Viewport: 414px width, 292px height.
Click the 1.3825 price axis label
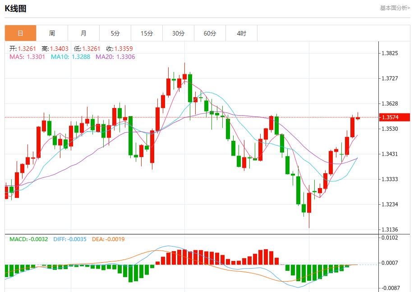[391, 53]
